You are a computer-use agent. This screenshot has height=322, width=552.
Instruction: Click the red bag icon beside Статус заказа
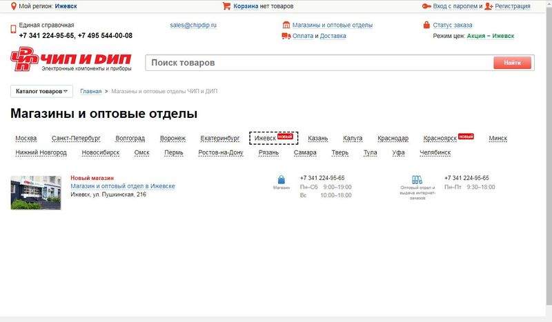426,25
